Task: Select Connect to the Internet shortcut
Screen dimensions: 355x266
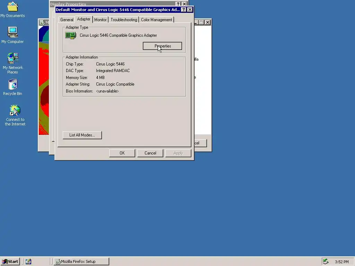Action: click(15, 115)
